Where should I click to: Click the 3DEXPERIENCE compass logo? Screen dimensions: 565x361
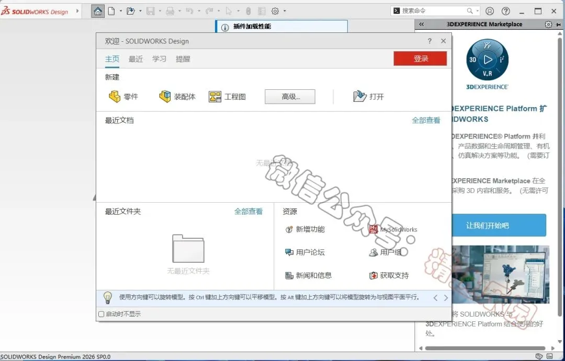(x=487, y=60)
